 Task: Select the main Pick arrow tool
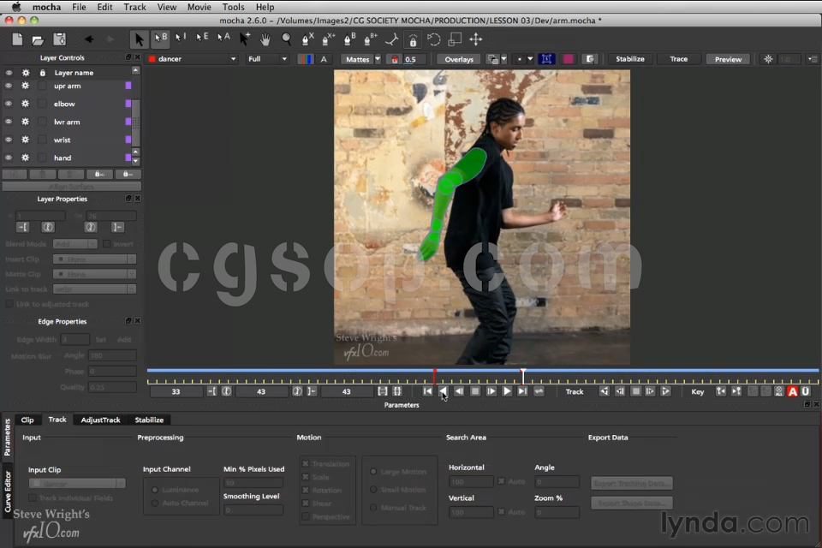point(139,39)
